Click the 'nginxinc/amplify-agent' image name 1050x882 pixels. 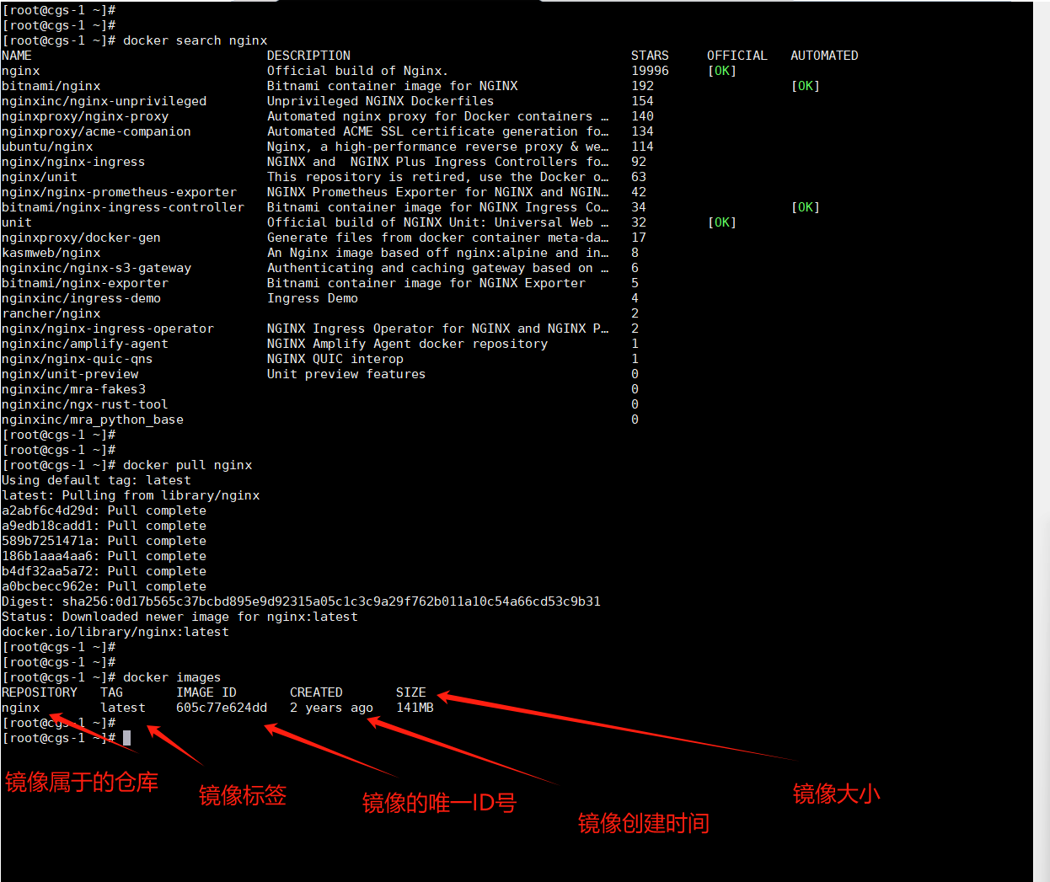click(x=85, y=344)
